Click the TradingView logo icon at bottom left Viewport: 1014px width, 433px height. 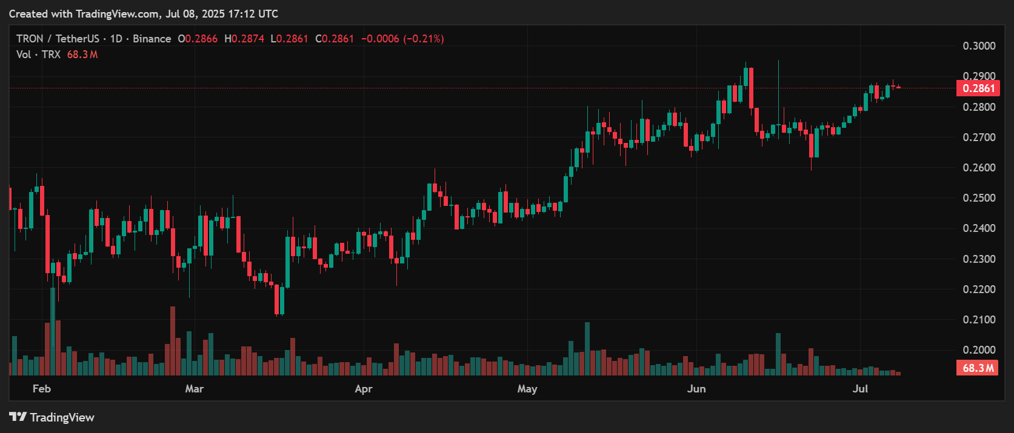click(18, 417)
